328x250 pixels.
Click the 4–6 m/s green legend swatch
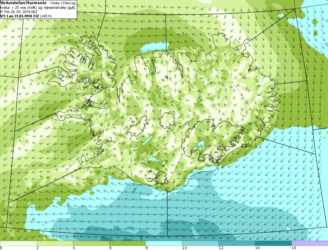point(91,243)
